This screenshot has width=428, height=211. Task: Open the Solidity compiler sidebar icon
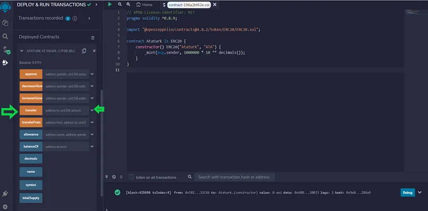click(x=6, y=50)
